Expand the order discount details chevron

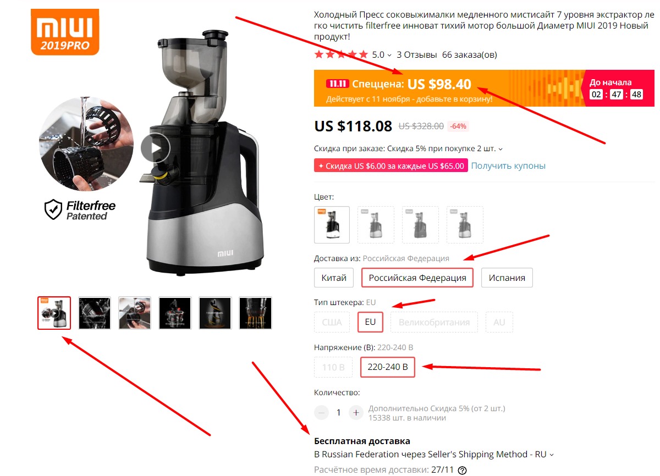pos(501,149)
